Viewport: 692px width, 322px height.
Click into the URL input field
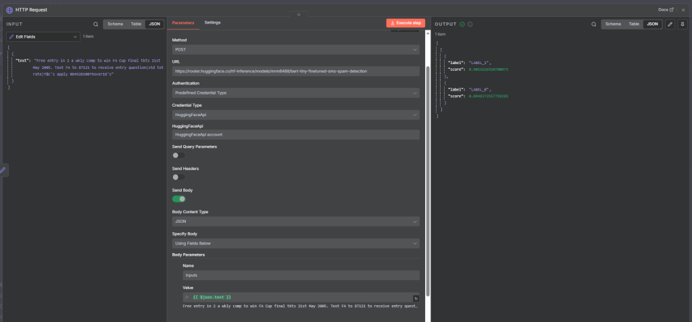[295, 71]
